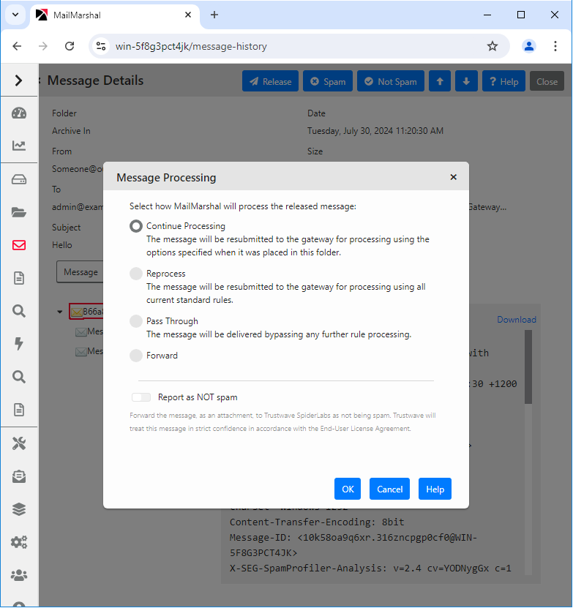Open Help from the Message Details header
This screenshot has height=608, width=573.
503,81
